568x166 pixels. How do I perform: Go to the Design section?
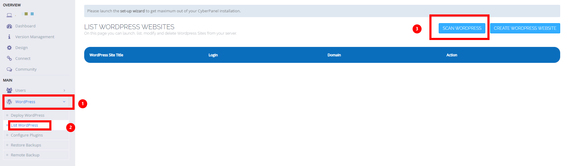(x=21, y=48)
